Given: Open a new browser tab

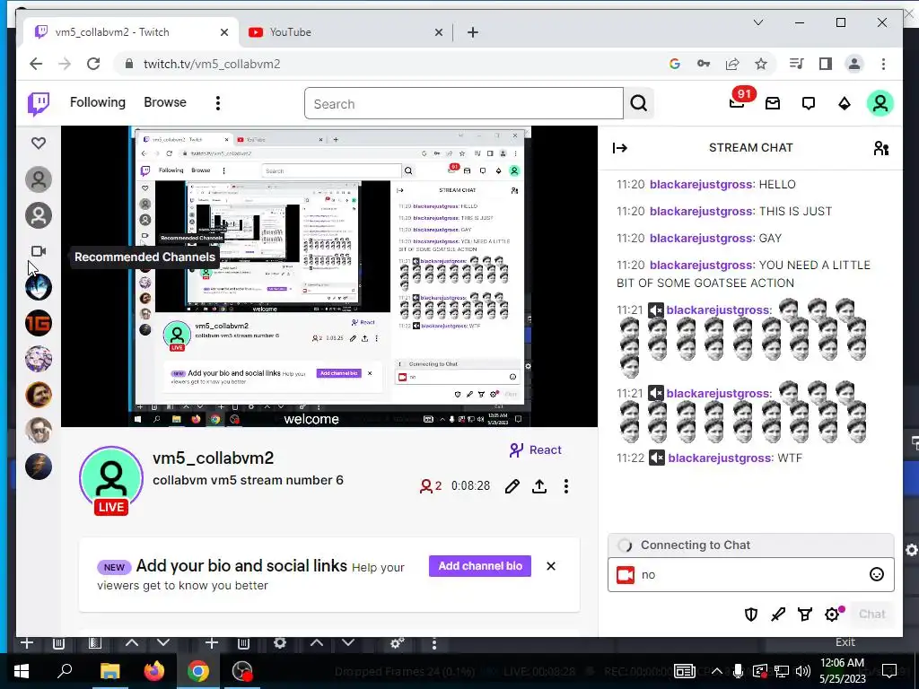Looking at the screenshot, I should [473, 33].
